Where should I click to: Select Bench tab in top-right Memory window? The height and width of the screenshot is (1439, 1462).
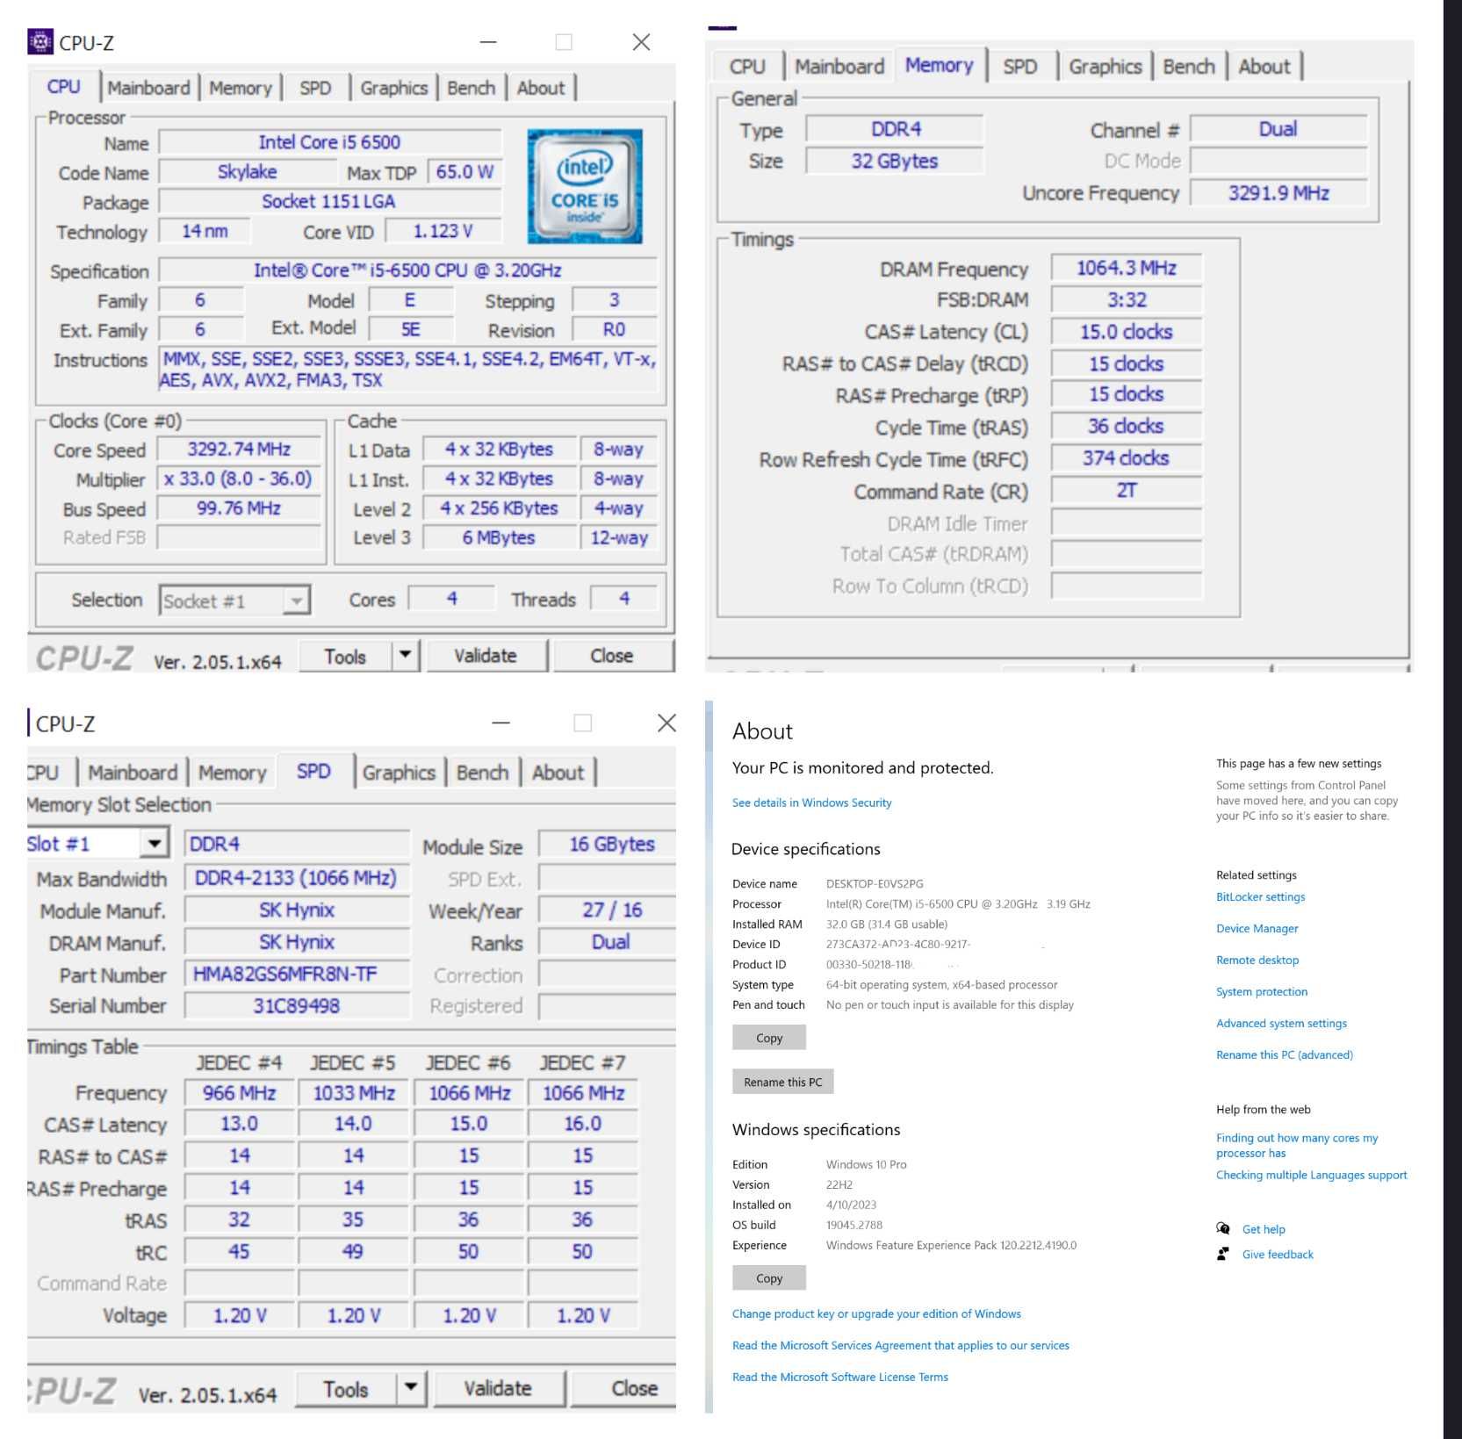(1189, 67)
